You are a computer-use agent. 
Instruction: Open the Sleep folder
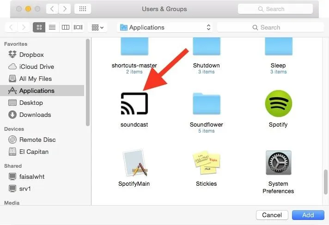click(x=279, y=46)
